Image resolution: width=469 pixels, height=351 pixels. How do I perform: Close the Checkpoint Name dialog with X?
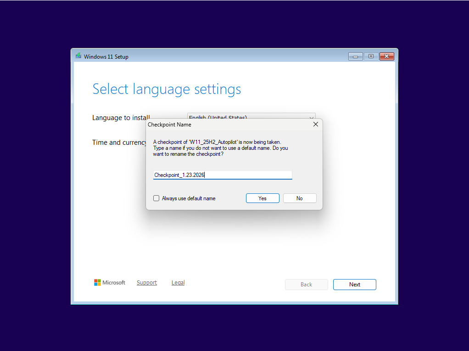(315, 124)
